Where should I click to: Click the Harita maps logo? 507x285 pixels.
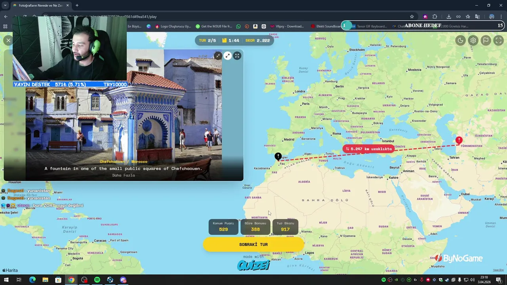[10, 270]
